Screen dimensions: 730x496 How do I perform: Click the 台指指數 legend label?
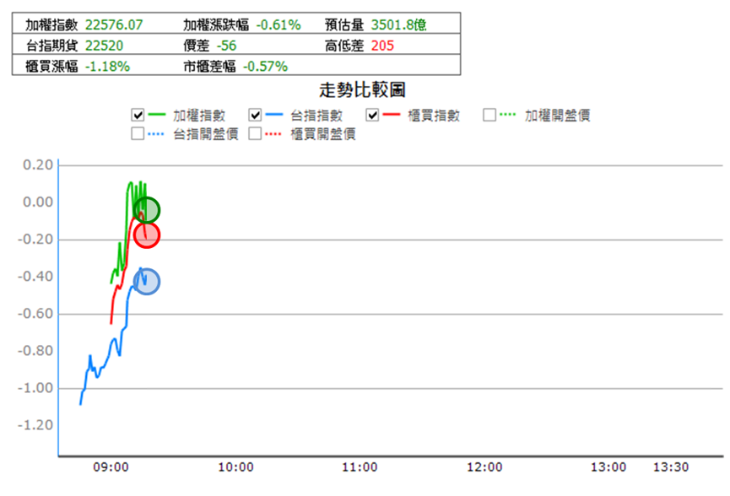316,116
